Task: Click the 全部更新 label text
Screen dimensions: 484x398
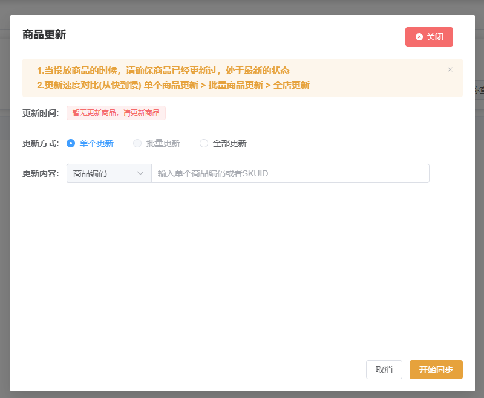Action: (x=229, y=143)
